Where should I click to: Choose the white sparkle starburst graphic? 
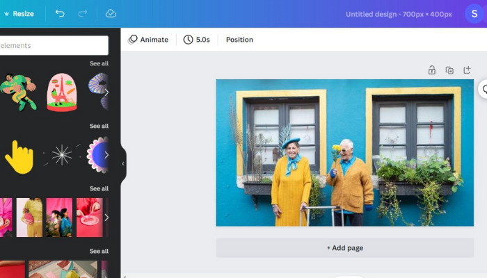[61, 155]
